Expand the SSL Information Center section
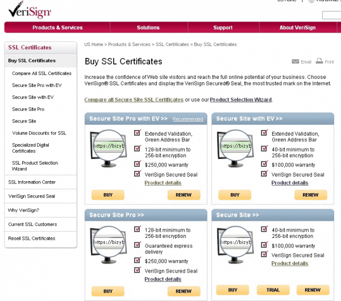Screen dimensions: 341x301 (x=32, y=182)
